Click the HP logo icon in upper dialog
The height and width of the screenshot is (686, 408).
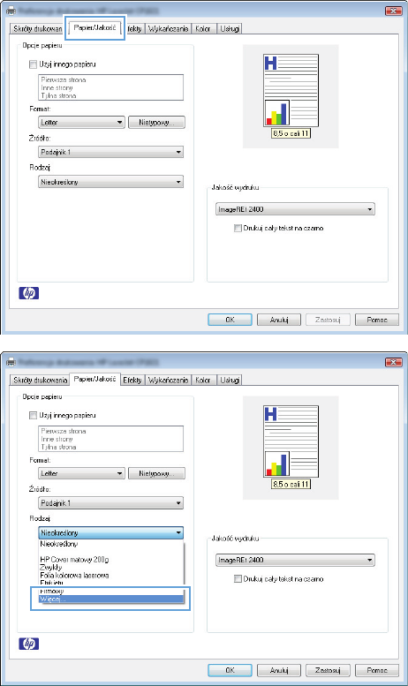click(x=29, y=293)
